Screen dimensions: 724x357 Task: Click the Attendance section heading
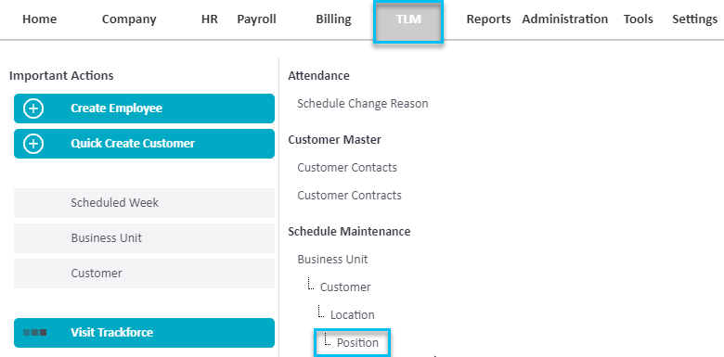coord(318,76)
